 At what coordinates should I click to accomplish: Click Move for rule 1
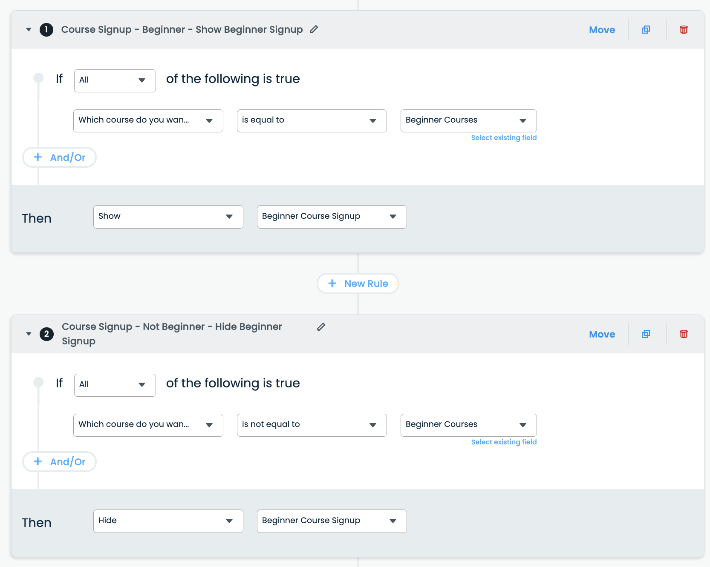[602, 30]
